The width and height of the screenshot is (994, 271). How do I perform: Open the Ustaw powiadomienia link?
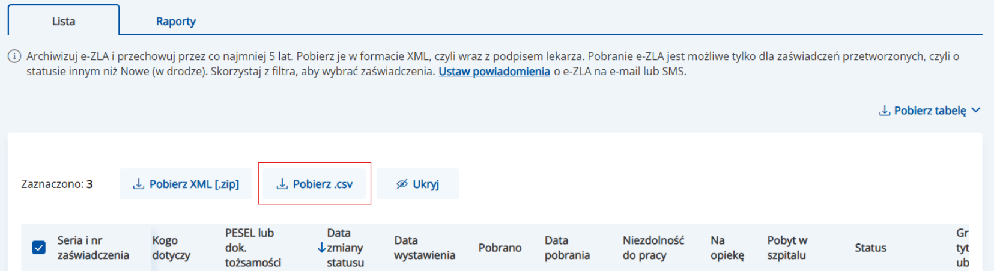click(x=494, y=72)
